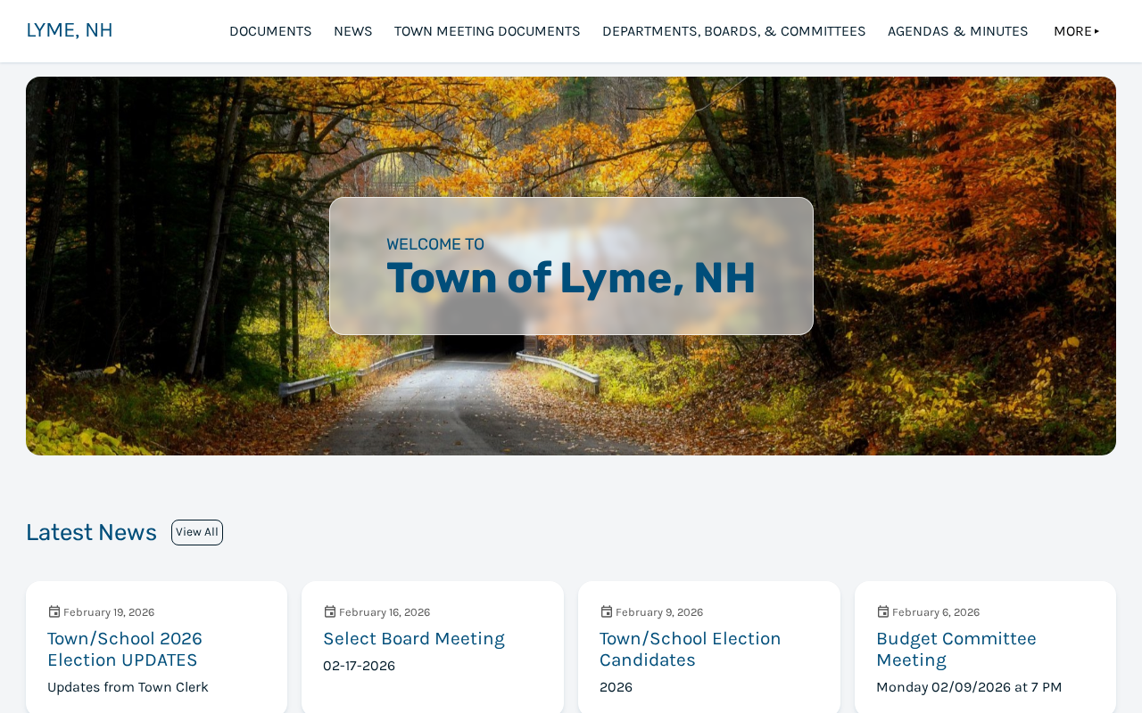Click the calendar icon beside February 9, 2026
Screen dimensions: 1142x713
(x=607, y=611)
